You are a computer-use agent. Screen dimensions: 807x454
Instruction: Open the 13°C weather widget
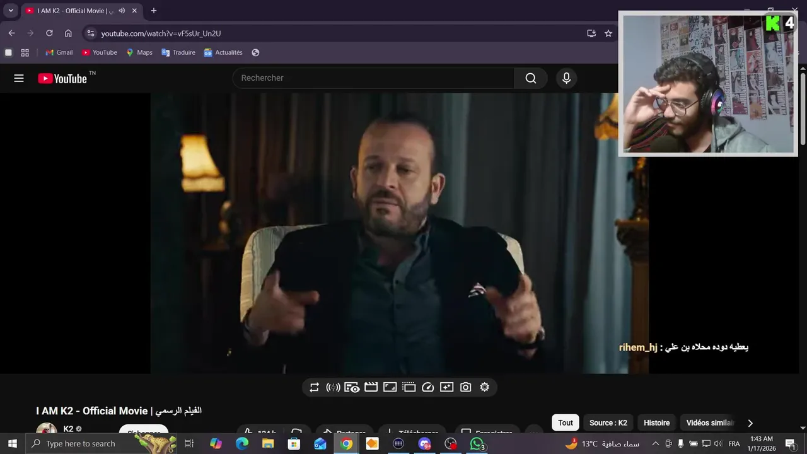point(603,444)
